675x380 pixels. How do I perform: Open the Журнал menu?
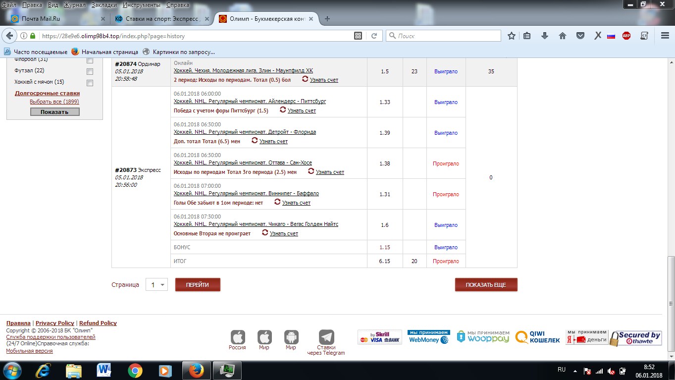point(74,5)
